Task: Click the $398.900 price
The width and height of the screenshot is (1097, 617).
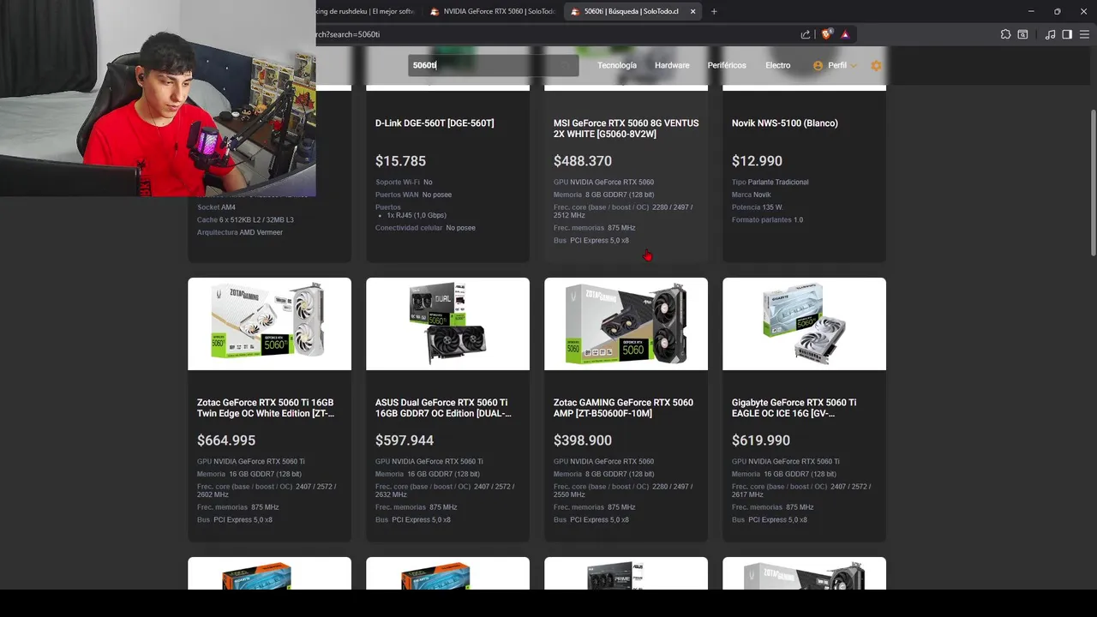Action: (x=583, y=440)
